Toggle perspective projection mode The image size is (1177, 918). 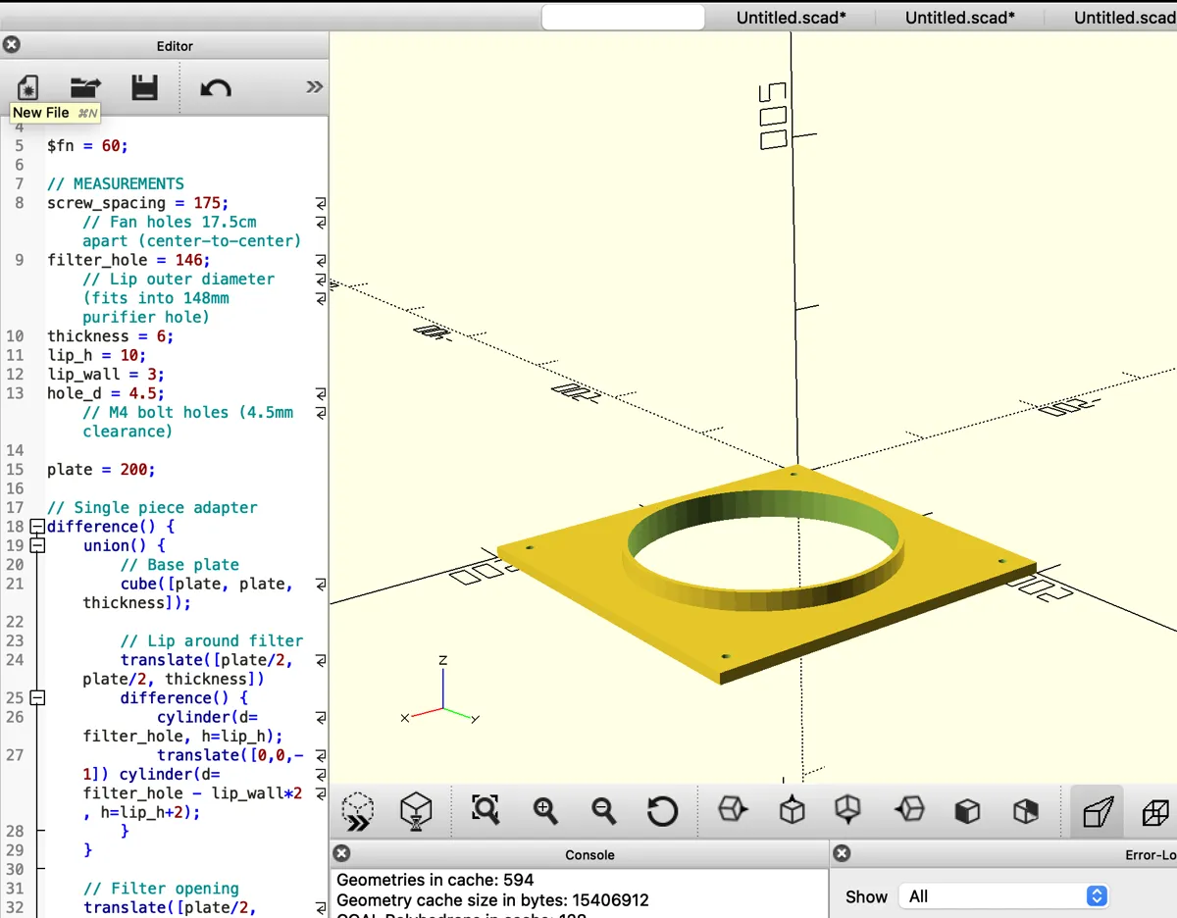[x=1097, y=811]
